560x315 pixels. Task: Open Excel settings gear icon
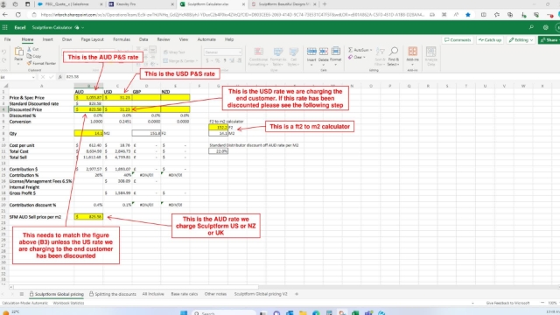point(545,27)
